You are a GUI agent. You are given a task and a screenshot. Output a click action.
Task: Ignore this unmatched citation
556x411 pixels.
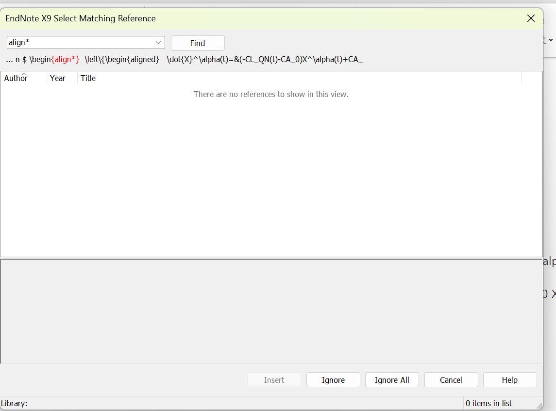point(333,380)
